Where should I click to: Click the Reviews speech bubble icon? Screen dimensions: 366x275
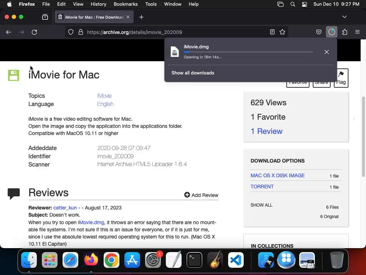14,194
